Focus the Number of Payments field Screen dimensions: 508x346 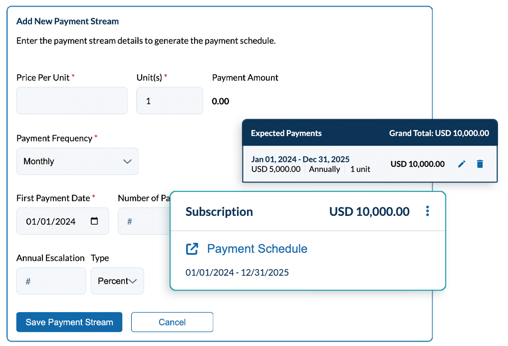pos(144,221)
